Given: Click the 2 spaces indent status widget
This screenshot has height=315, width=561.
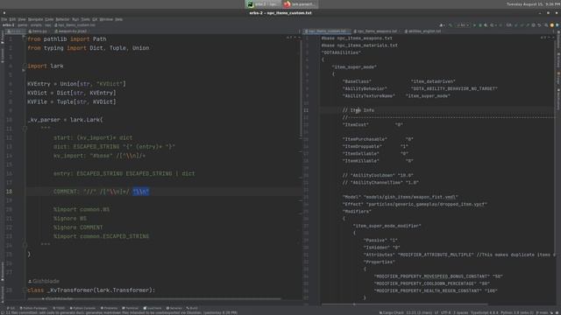Looking at the screenshot, I should coord(461,312).
